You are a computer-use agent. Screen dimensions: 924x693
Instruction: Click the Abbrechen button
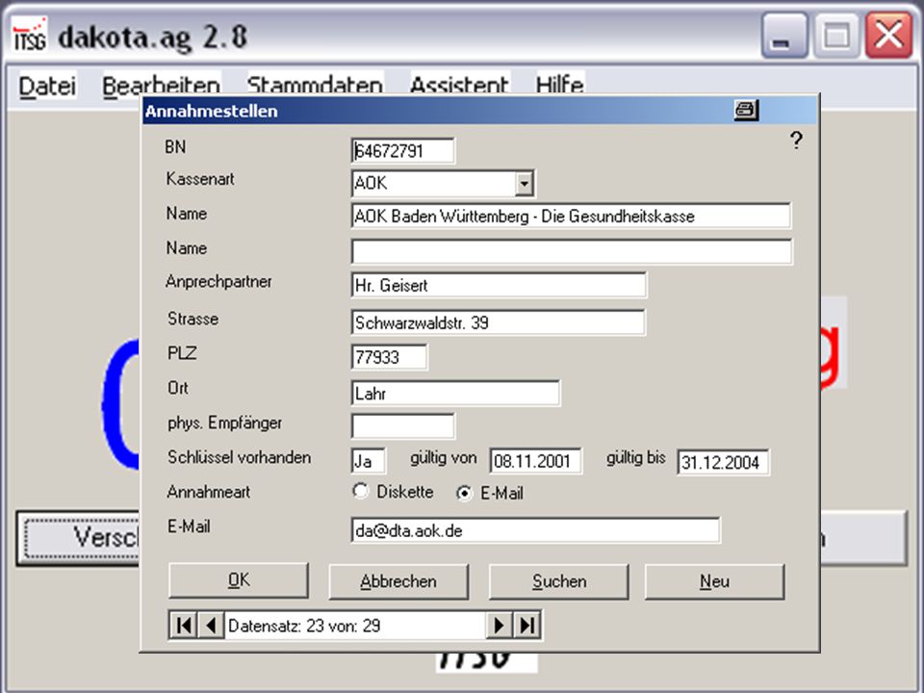pos(398,581)
